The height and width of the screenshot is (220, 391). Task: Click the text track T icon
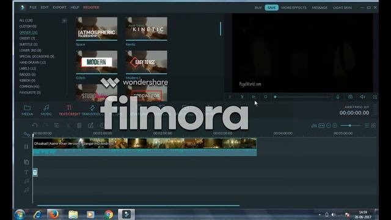coord(26,172)
